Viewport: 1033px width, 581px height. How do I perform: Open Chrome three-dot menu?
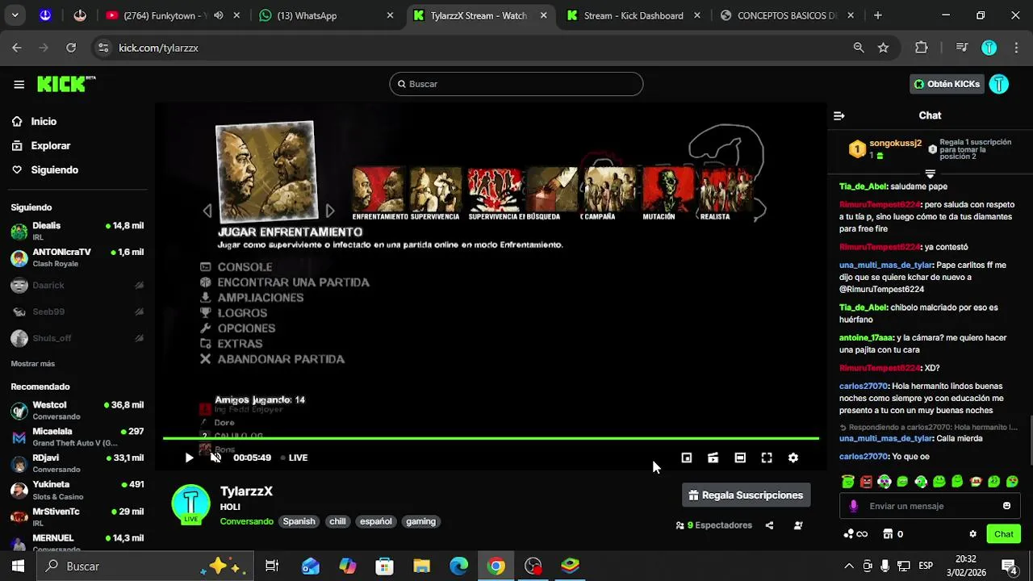[x=1017, y=48]
